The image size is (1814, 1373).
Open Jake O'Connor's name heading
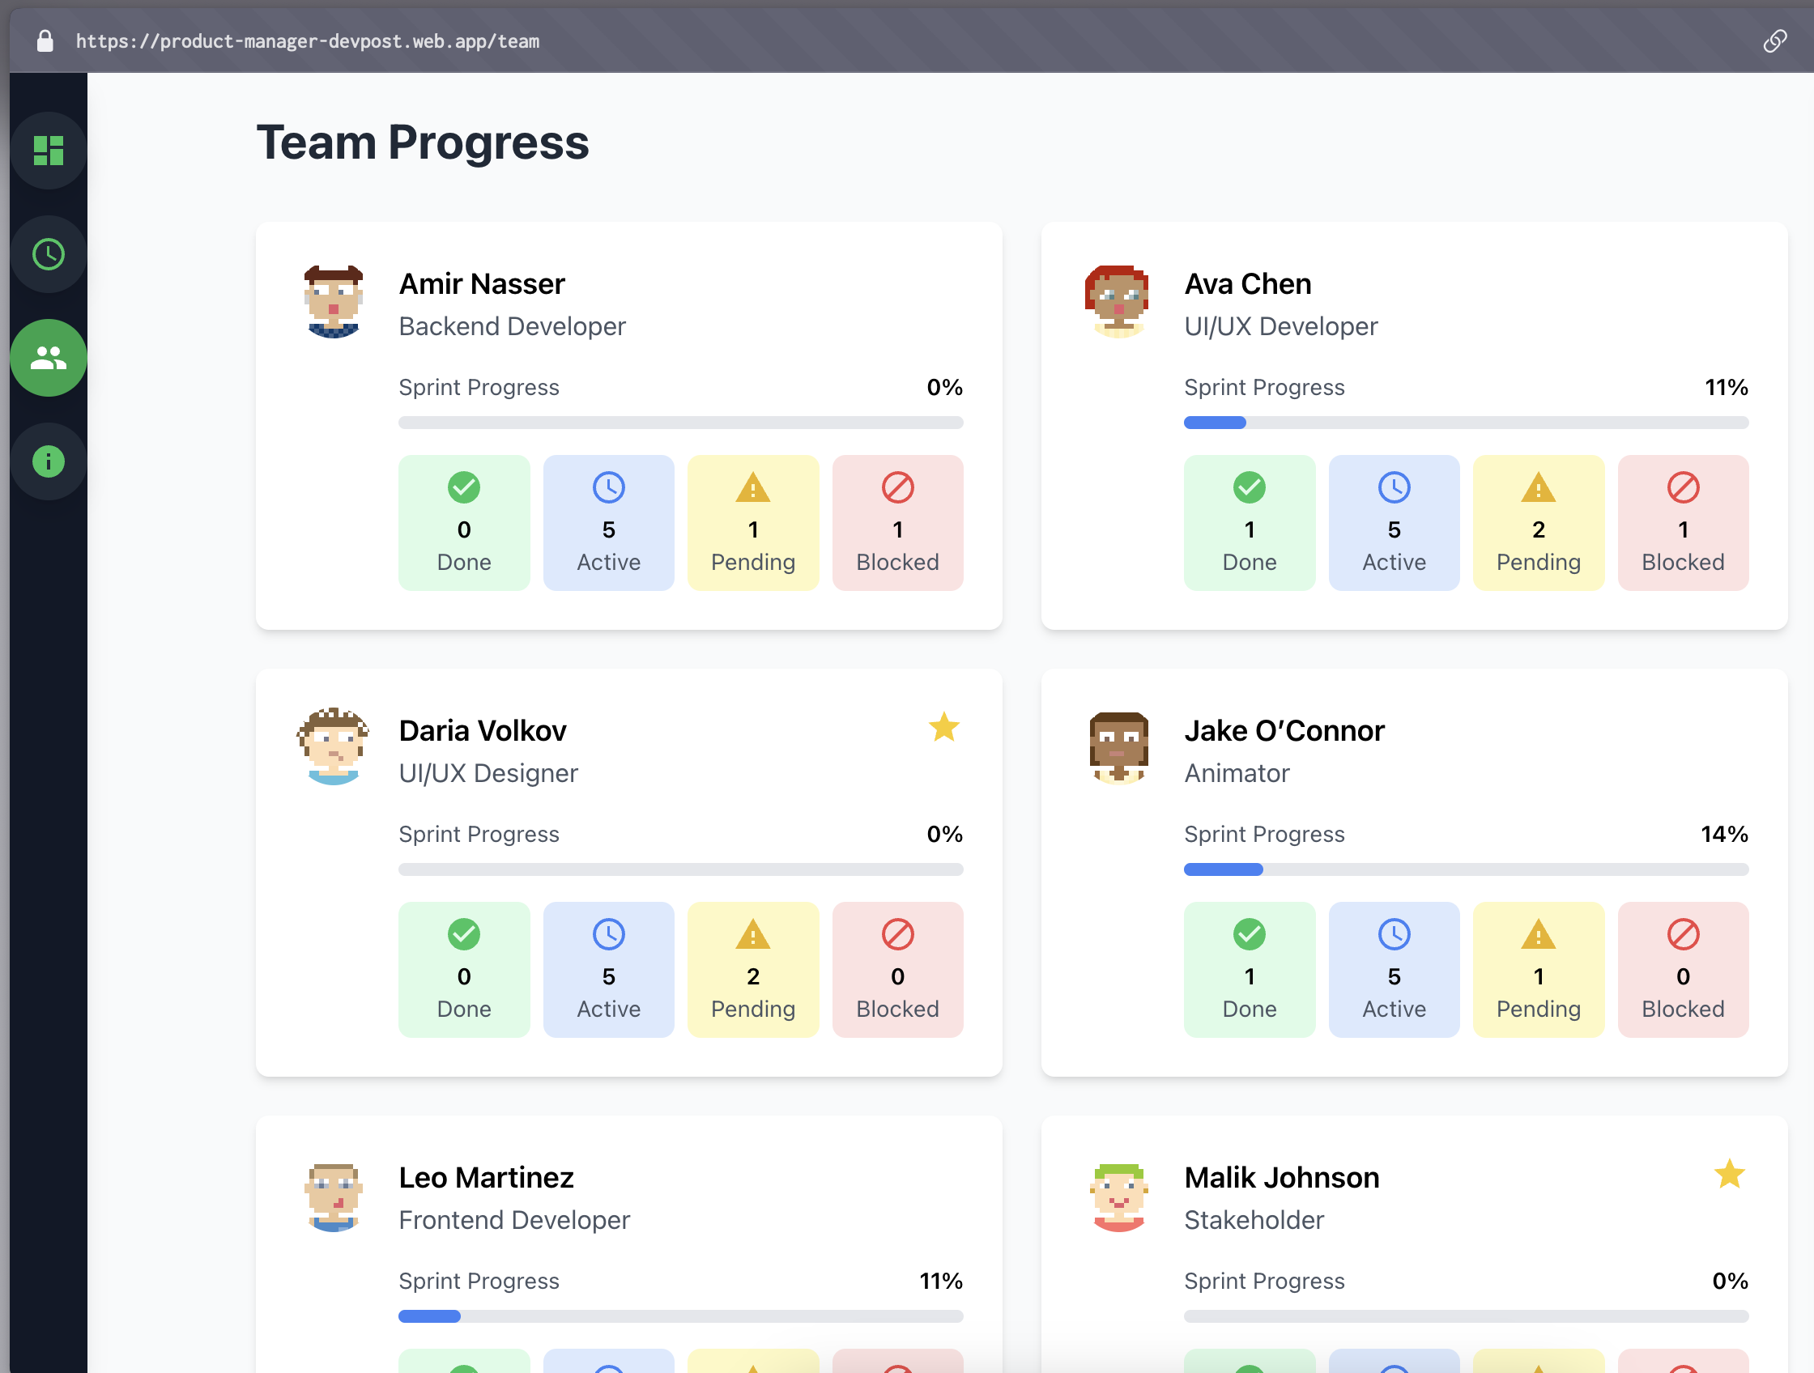pyautogui.click(x=1284, y=731)
